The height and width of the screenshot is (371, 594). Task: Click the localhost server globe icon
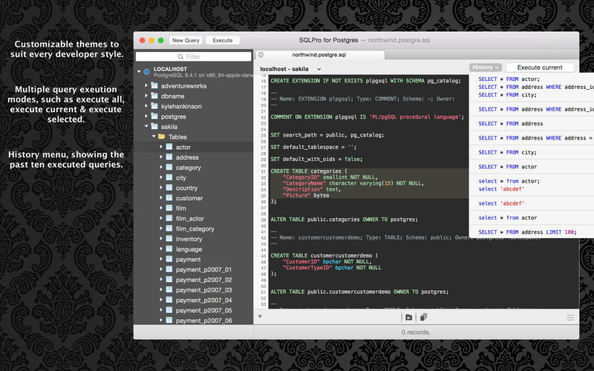pos(147,71)
